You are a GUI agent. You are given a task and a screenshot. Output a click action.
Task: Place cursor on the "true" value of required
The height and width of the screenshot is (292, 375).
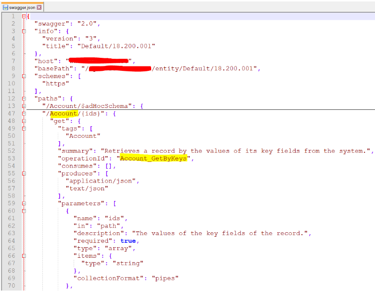pos(128,241)
